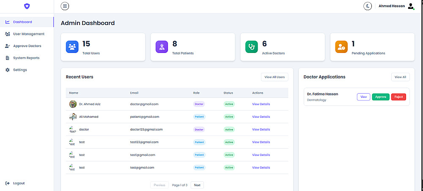Open the Ahmed Hassan profile avatar icon
The image size is (423, 191).
click(x=411, y=6)
